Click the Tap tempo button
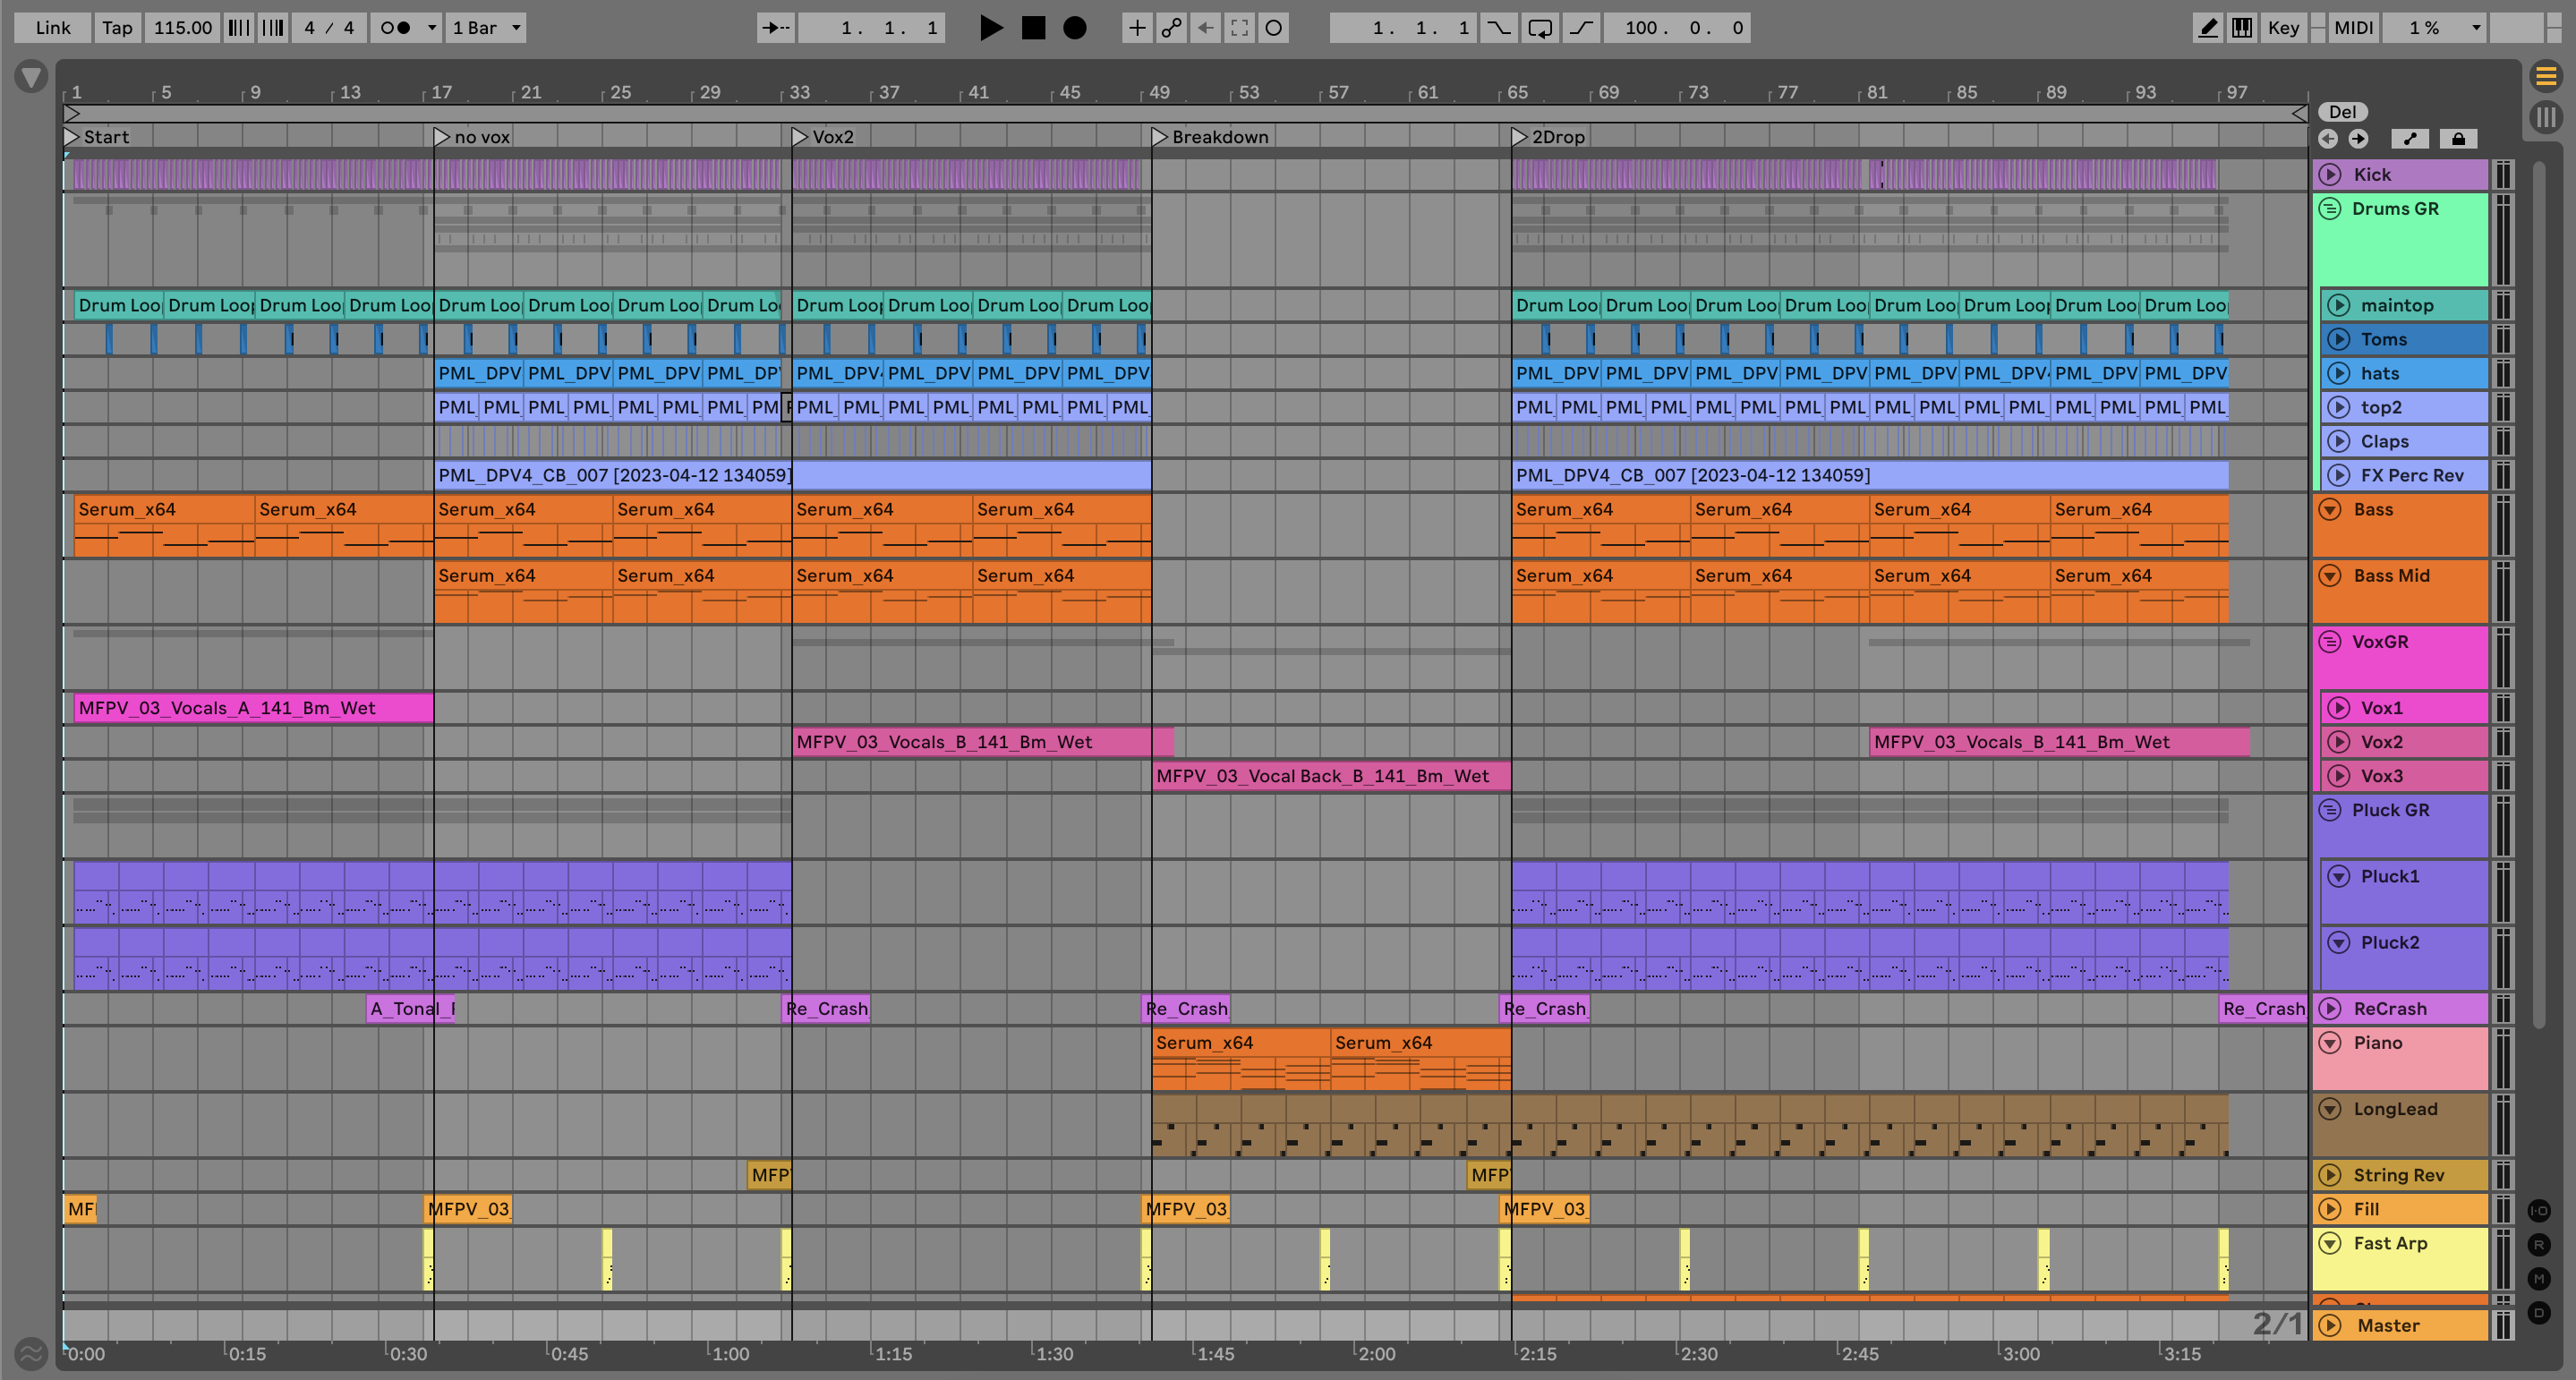The image size is (2576, 1380). tap(117, 28)
